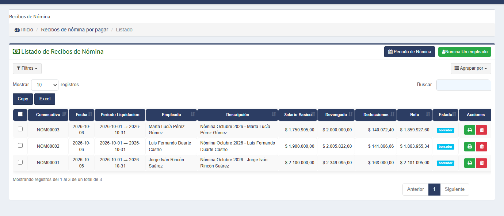
Task: Delete the NOM00001 payroll receipt
Action: (x=482, y=163)
